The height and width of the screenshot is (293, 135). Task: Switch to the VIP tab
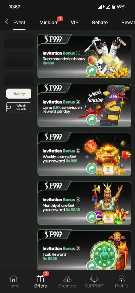74,23
